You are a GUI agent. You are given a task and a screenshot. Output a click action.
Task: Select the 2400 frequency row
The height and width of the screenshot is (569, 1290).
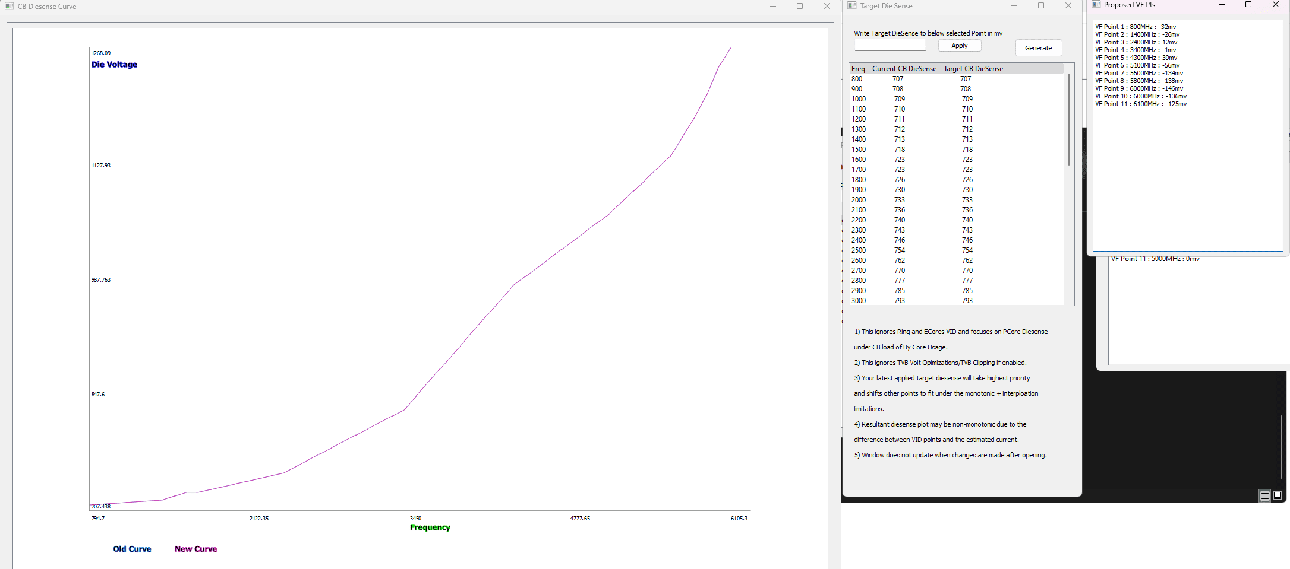pyautogui.click(x=957, y=240)
